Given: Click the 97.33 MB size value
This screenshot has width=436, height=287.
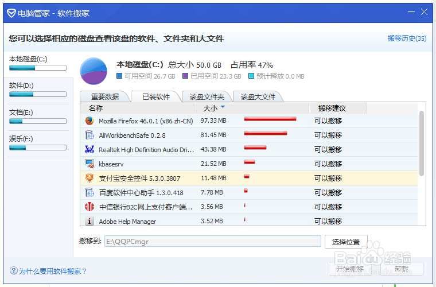Looking at the screenshot, I should 213,121.
